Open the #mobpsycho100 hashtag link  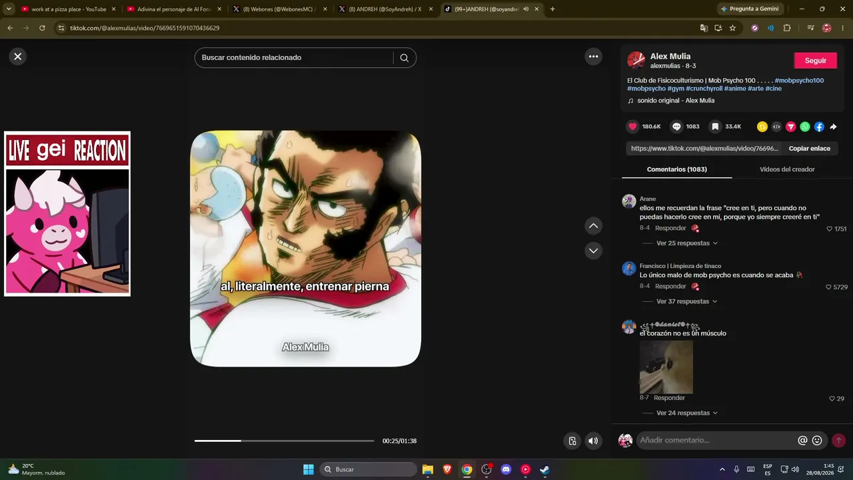(799, 81)
